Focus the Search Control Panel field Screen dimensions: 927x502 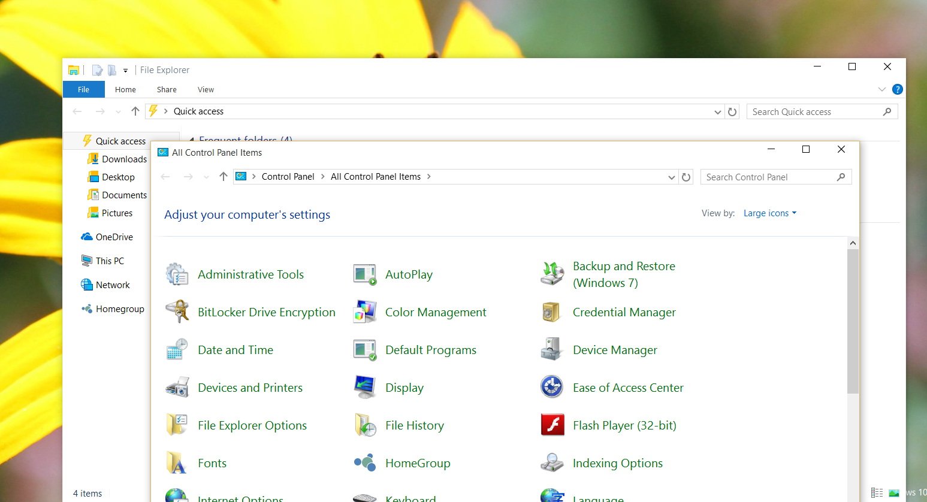click(x=776, y=177)
